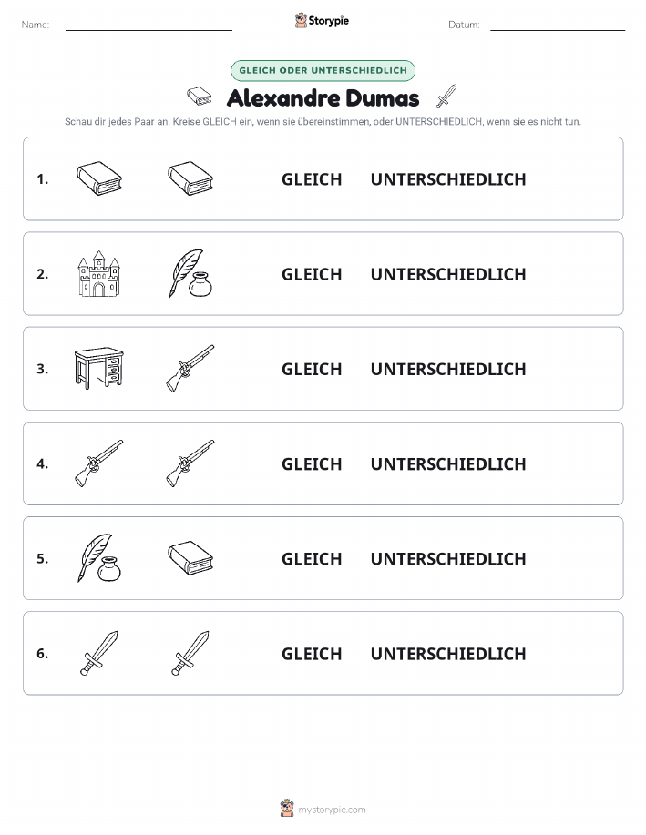Screen dimensions: 646x835
Task: Click the small book icon beside title
Action: (200, 97)
